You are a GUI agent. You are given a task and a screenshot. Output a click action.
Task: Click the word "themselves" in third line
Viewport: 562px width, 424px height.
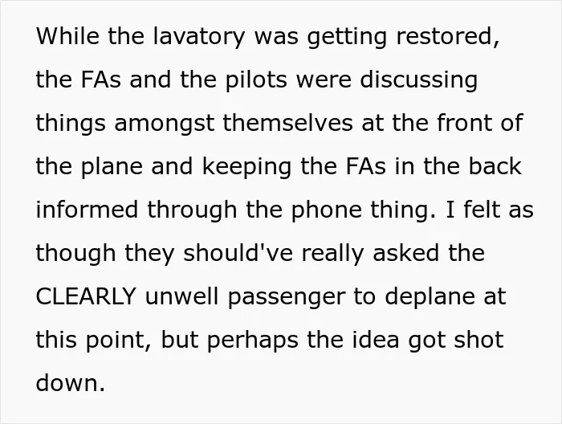(287, 123)
